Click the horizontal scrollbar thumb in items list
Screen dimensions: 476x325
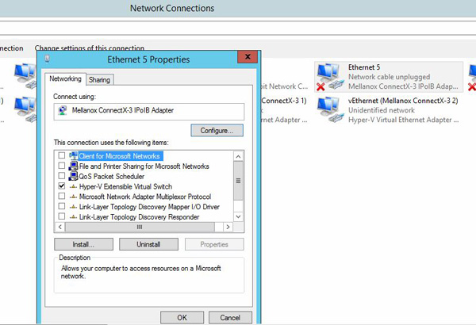pyautogui.click(x=140, y=227)
